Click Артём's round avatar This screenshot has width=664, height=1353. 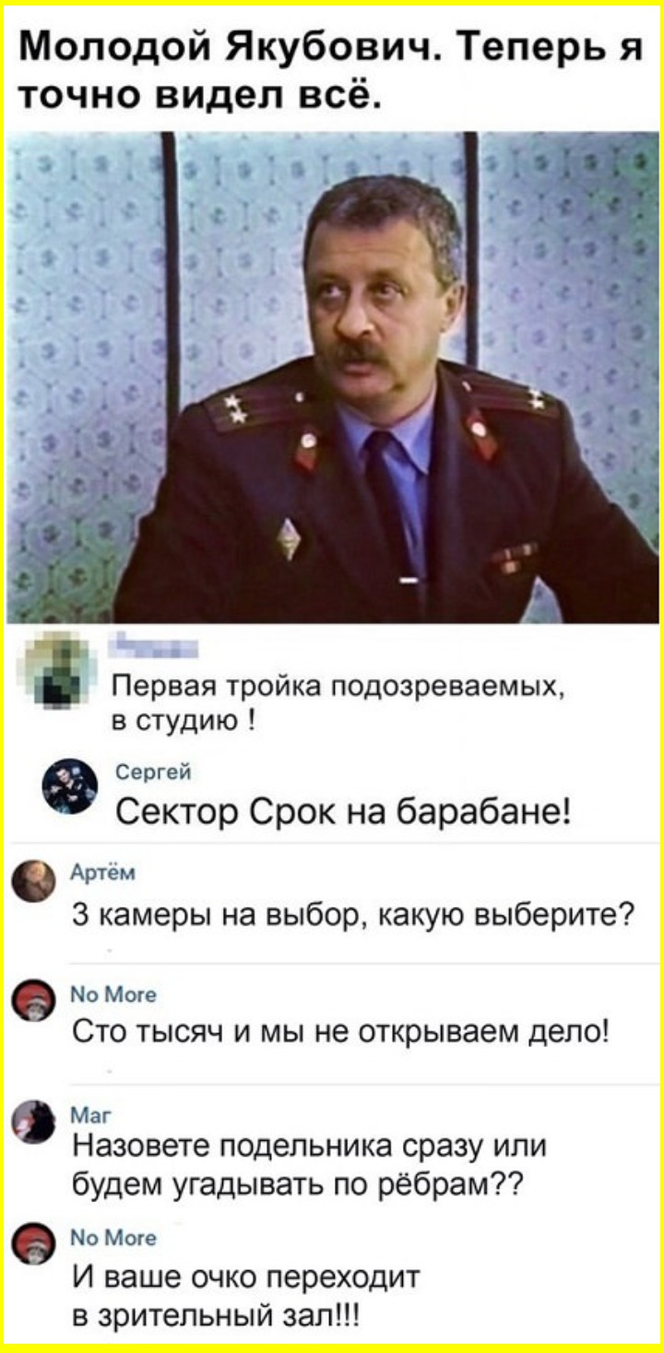pos(35,881)
